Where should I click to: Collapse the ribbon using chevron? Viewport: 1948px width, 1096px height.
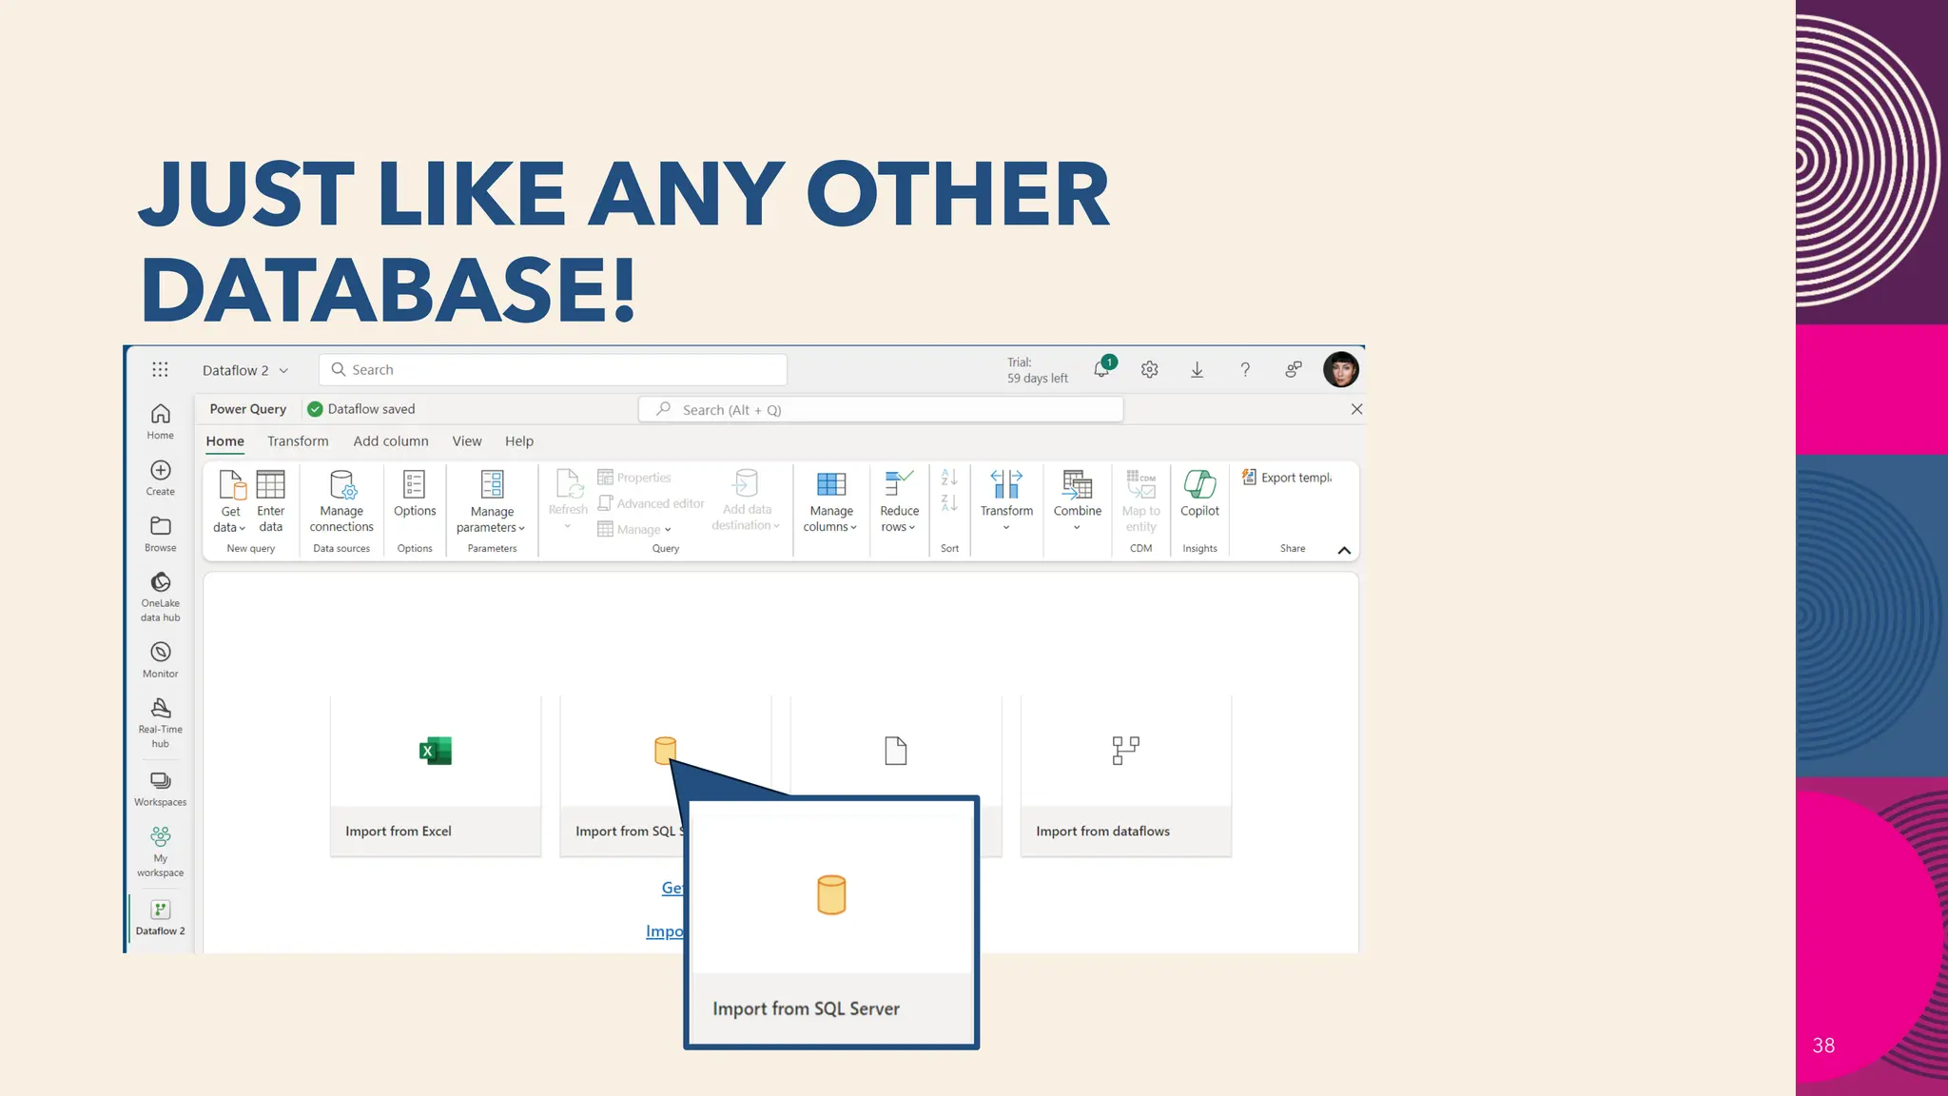pos(1344,550)
